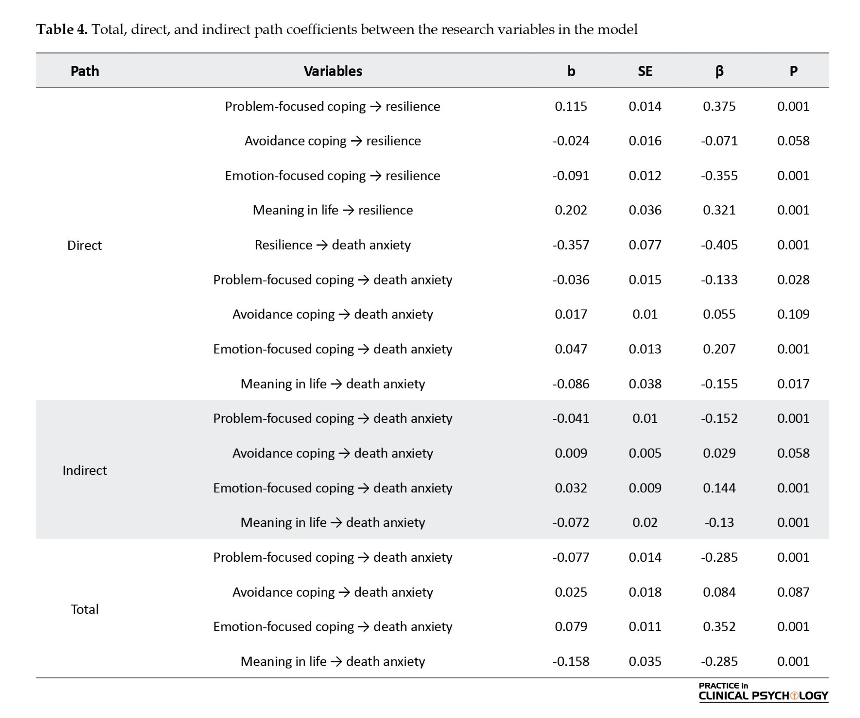Click the Path column header
This screenshot has width=860, height=718.
coord(85,71)
